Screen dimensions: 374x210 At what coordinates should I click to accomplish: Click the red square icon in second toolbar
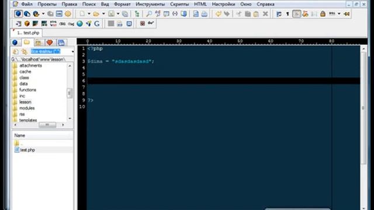point(143,23)
